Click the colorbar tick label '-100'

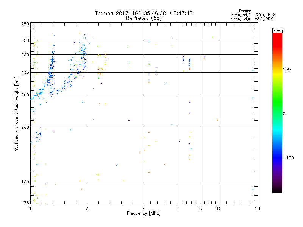click(288, 158)
